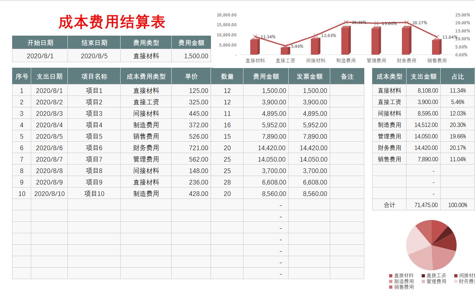Click the 财务费用 legend marker
475x297 pixels.
coord(456,281)
